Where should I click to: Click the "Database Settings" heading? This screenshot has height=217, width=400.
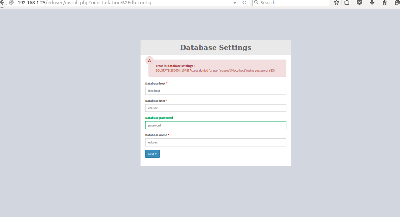(216, 48)
